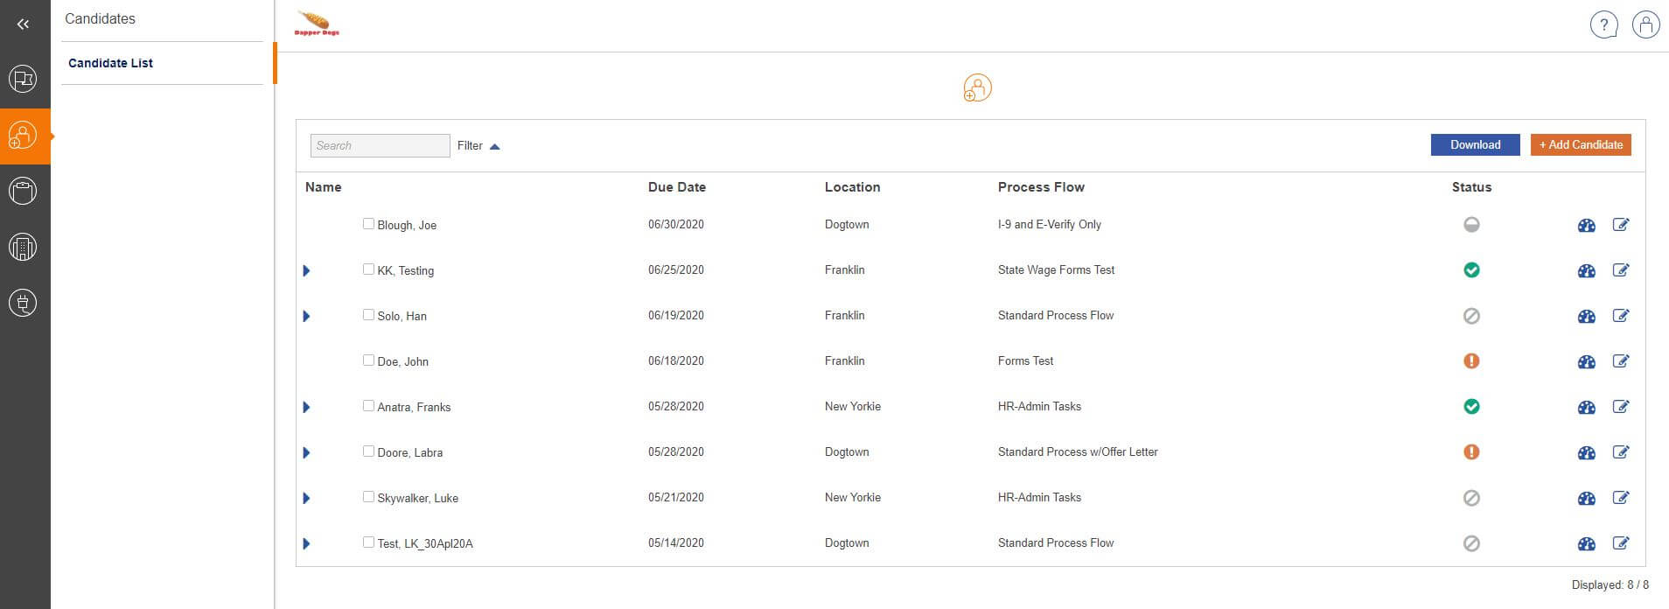1669x609 pixels.
Task: Click the plug icon in sidebar
Action: [x=24, y=304]
